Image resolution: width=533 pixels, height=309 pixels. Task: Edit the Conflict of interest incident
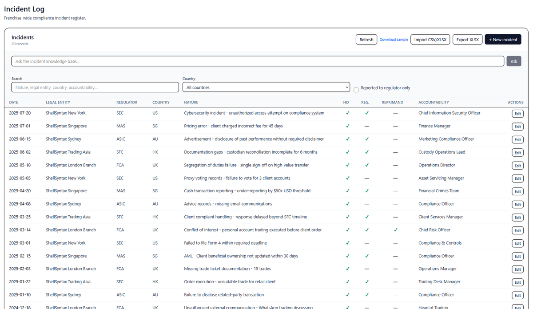coord(517,230)
